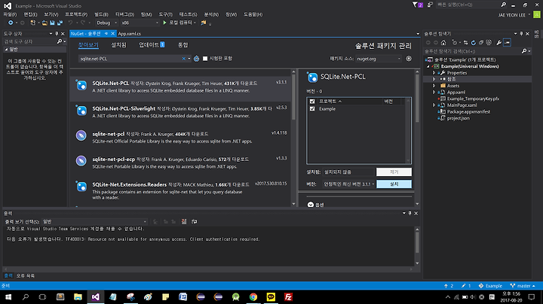This screenshot has height=304, width=543.
Task: Click the Collapse All icon in Solution Explorer
Action: click(x=481, y=42)
